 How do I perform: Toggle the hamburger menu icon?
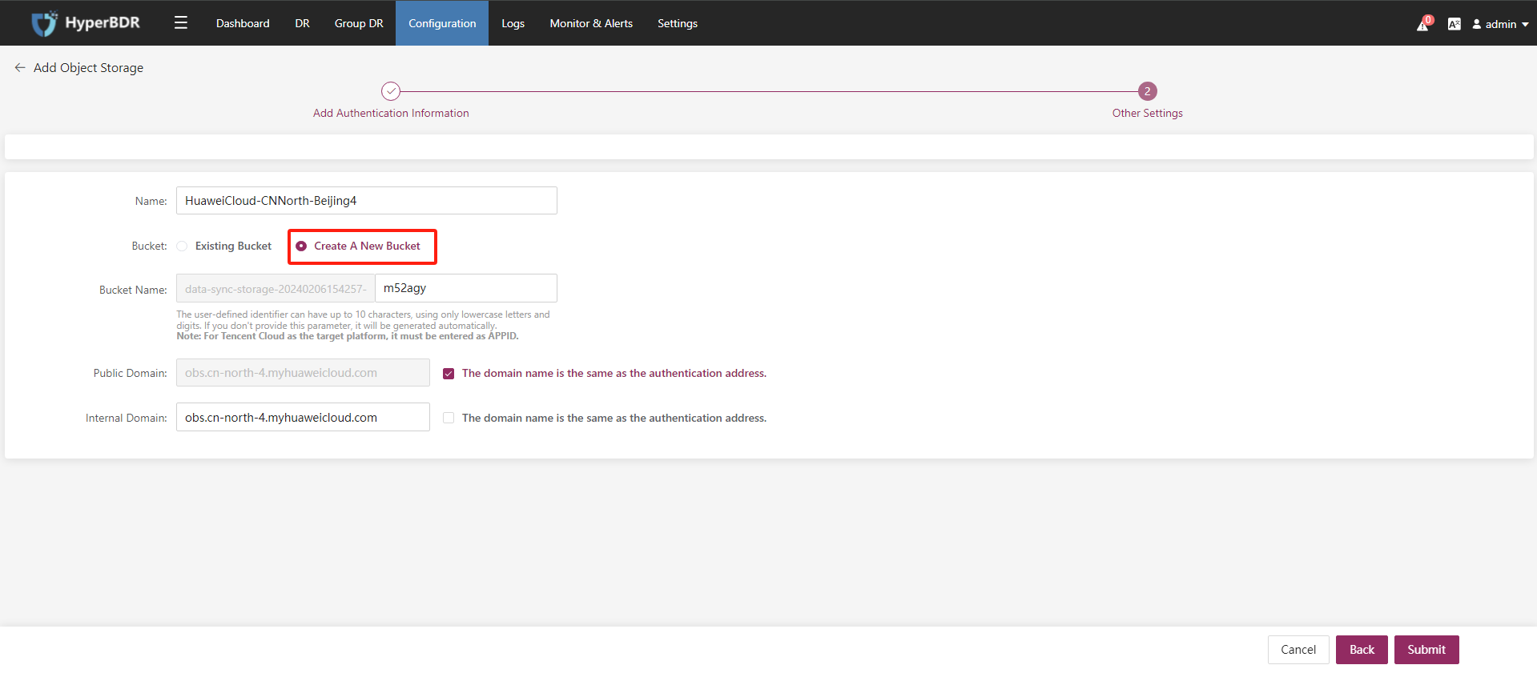[181, 22]
